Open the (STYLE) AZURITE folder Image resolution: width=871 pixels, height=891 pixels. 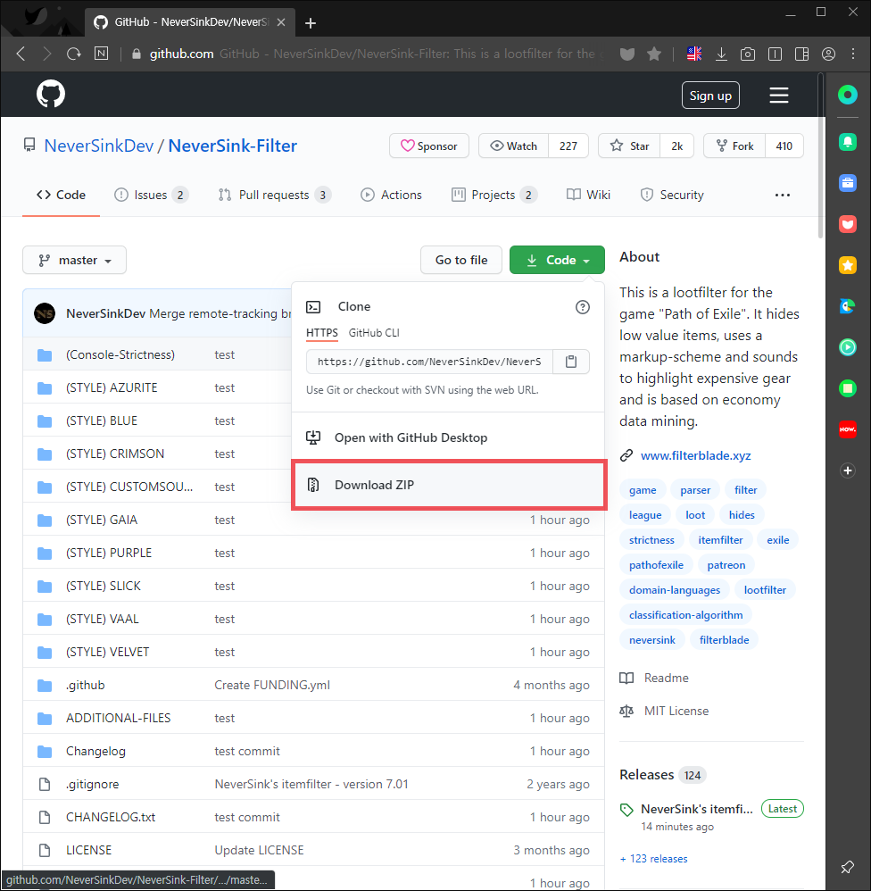112,387
